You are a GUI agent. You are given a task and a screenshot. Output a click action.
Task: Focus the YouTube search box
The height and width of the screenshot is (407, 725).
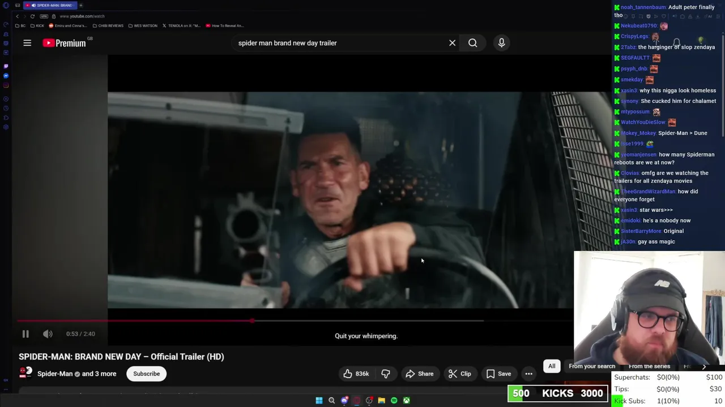[340, 43]
